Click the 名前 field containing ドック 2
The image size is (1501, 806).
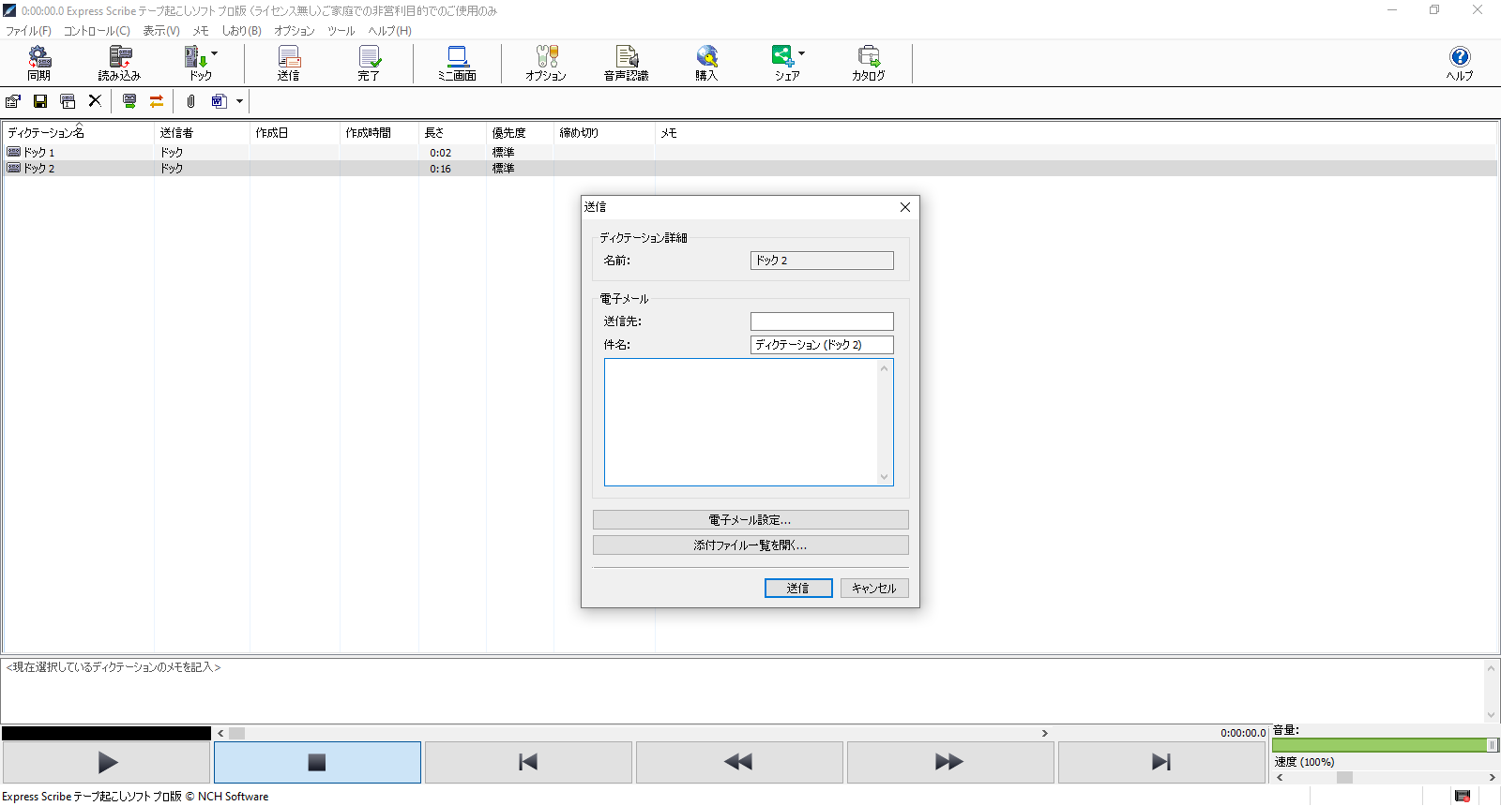[822, 261]
